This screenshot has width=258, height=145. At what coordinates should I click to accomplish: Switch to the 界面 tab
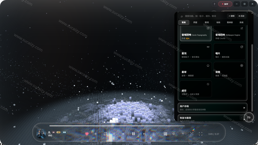tap(195, 22)
